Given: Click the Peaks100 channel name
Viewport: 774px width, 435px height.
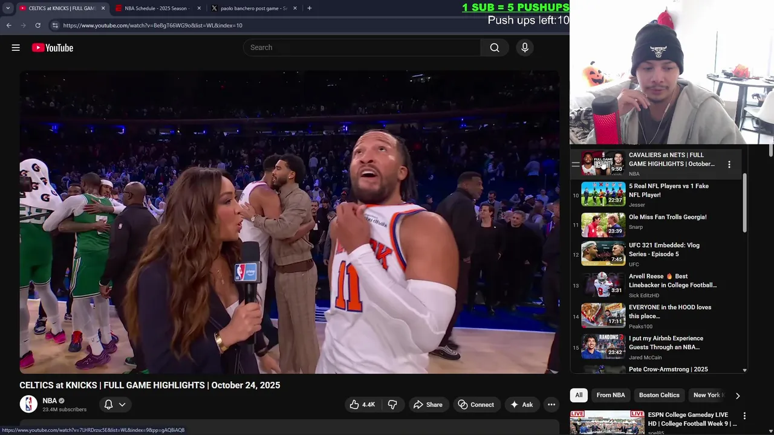Looking at the screenshot, I should tap(640, 326).
